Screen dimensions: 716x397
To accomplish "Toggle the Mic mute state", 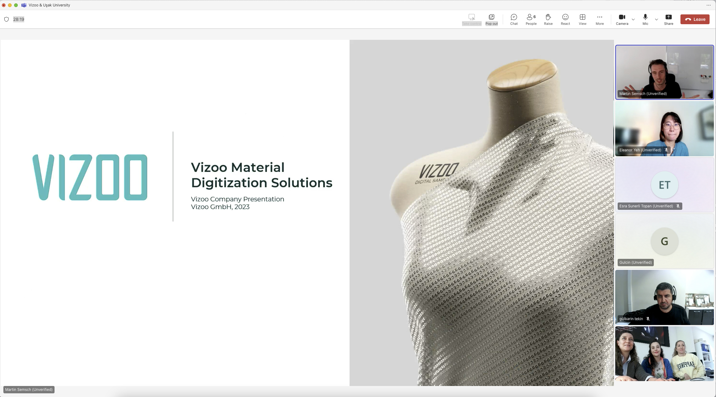I will tap(645, 19).
